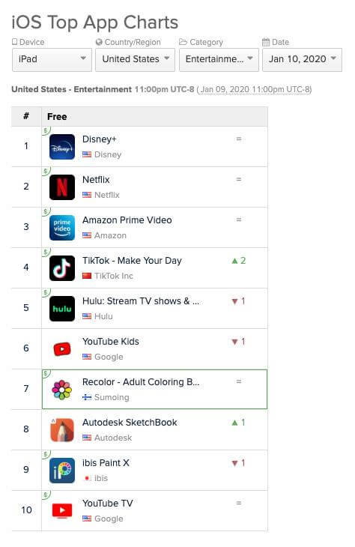Click the Hulu app icon
Image resolution: width=355 pixels, height=547 pixels.
coord(62,309)
